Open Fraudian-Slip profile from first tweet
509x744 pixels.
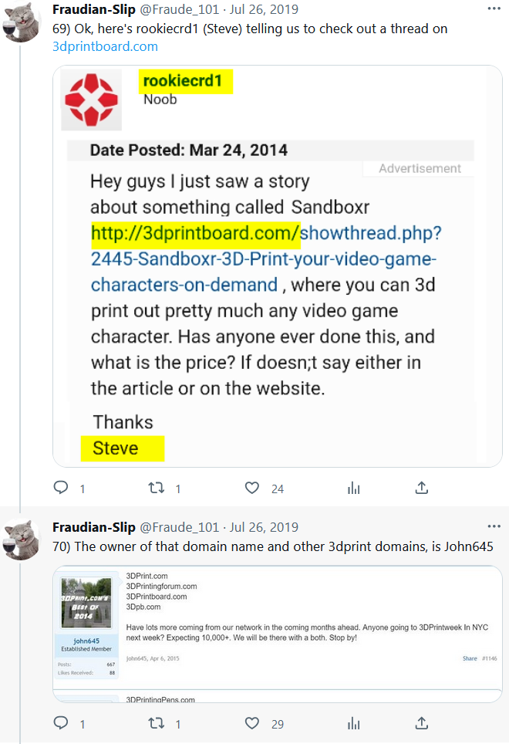[93, 10]
